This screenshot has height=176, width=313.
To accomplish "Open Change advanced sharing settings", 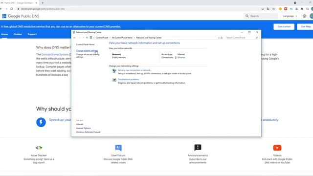I will point(88,56).
